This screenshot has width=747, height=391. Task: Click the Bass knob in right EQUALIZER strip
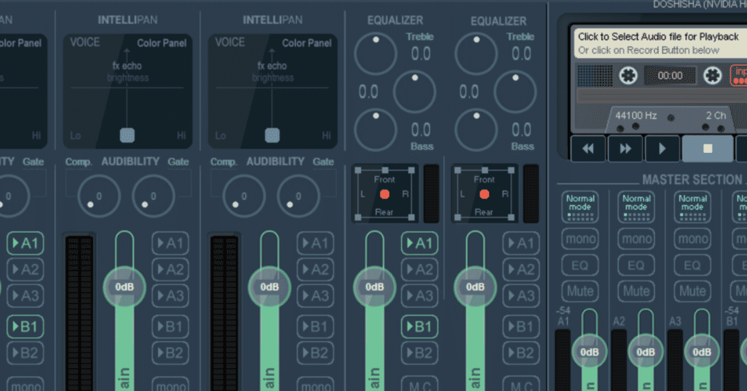[476, 130]
